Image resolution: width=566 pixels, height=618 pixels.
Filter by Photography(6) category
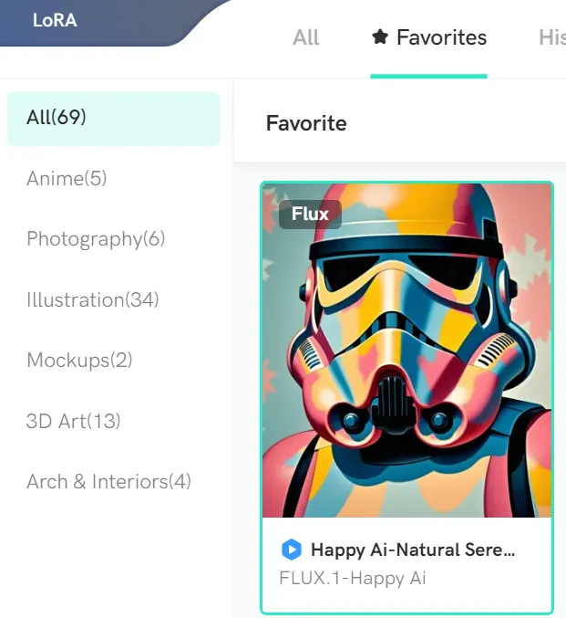(x=96, y=239)
